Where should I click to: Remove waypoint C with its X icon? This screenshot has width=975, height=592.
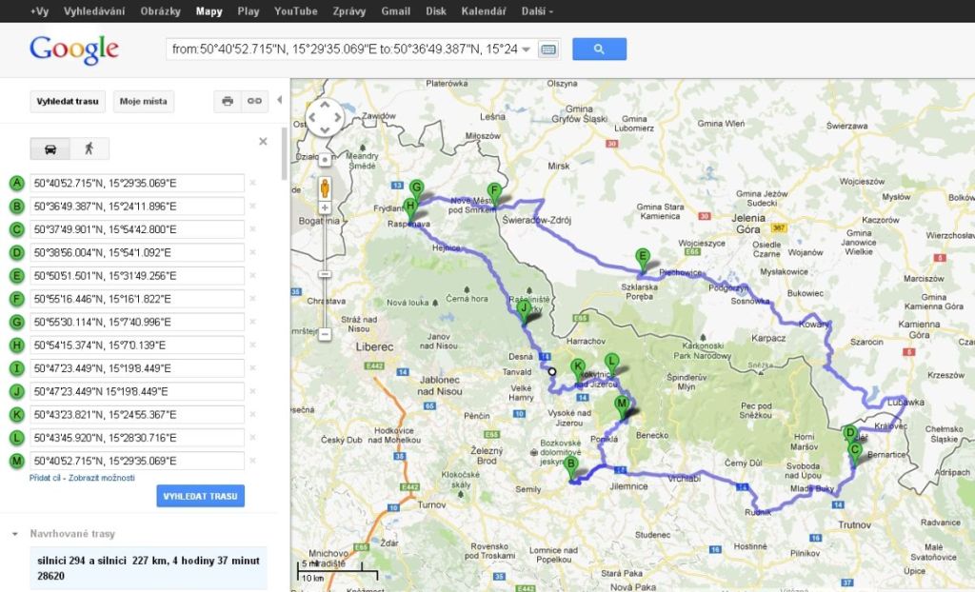click(x=252, y=229)
